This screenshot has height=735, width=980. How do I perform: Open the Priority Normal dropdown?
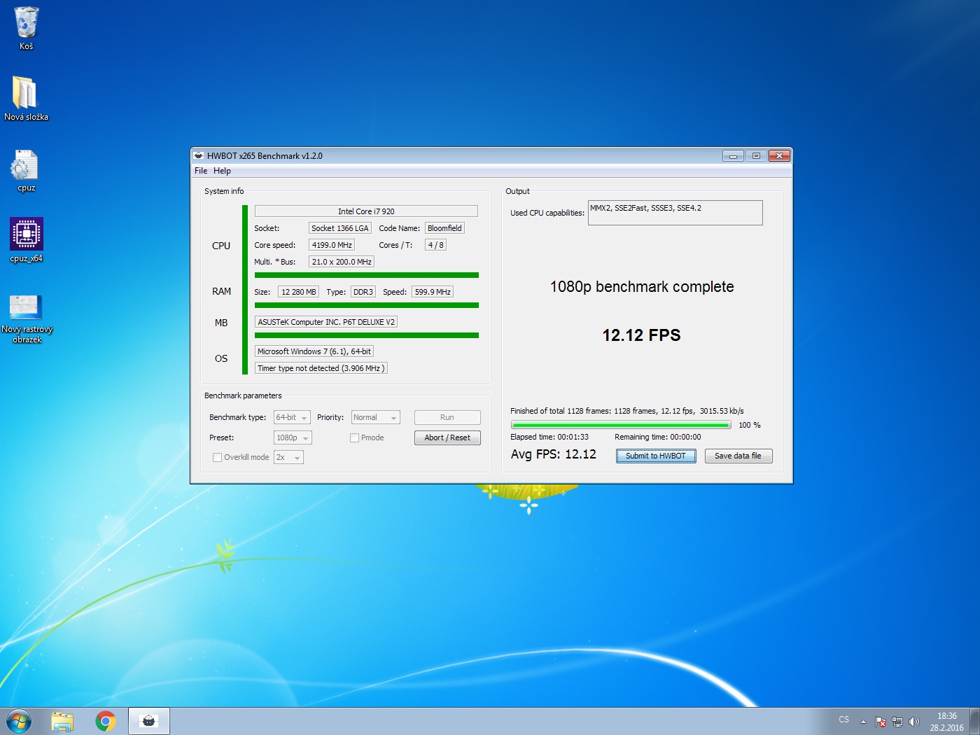click(x=375, y=418)
